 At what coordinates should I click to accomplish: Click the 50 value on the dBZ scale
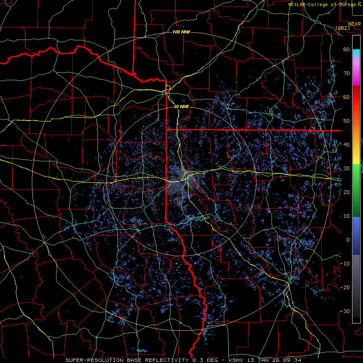pyautogui.click(x=346, y=121)
